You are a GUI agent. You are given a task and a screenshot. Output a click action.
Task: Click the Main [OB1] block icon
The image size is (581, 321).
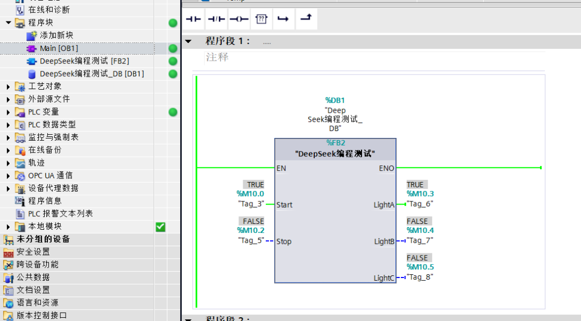[32, 48]
